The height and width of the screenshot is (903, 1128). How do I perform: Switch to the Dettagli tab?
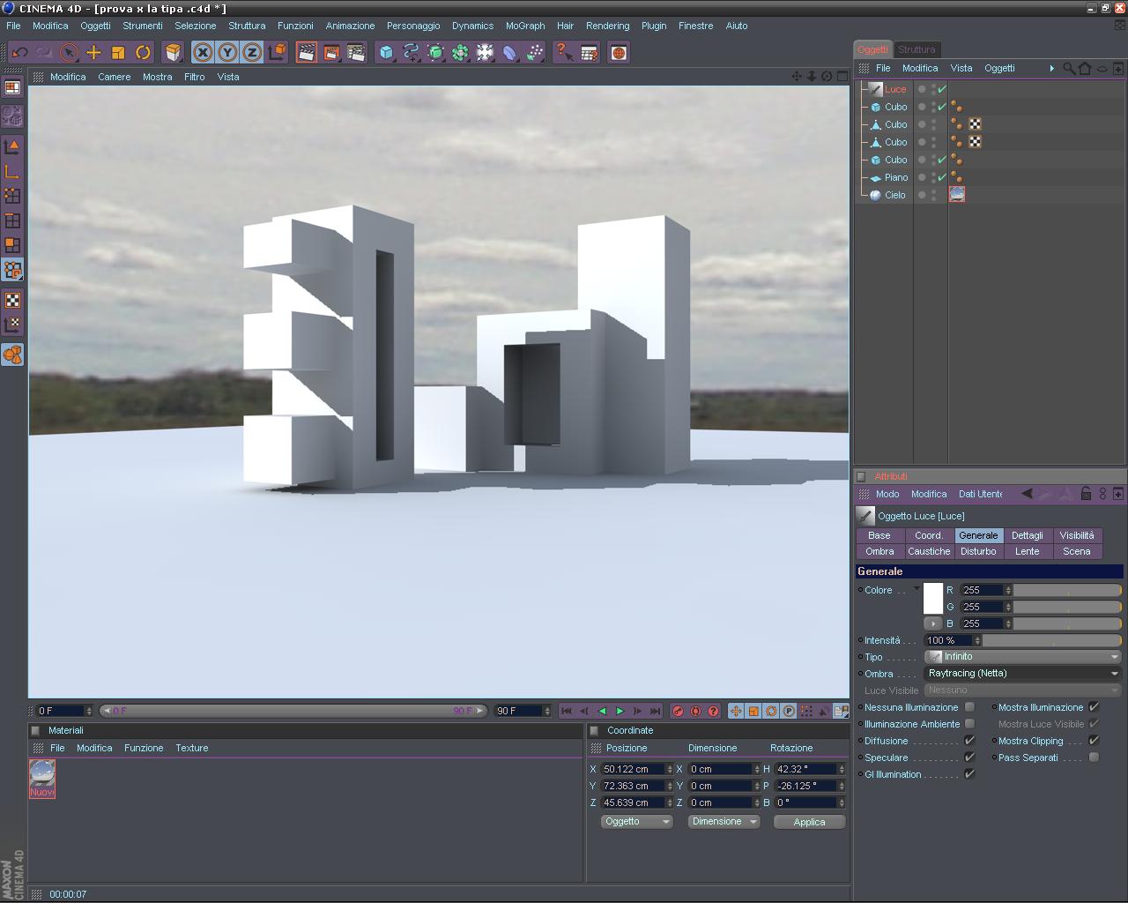click(1027, 535)
